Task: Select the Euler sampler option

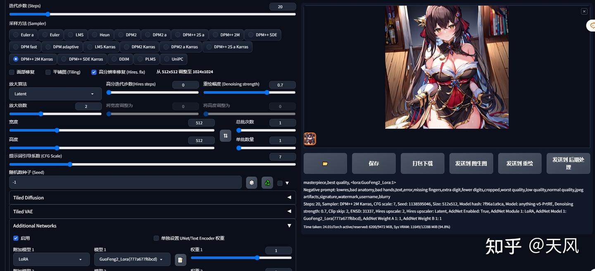Action: (x=51, y=35)
